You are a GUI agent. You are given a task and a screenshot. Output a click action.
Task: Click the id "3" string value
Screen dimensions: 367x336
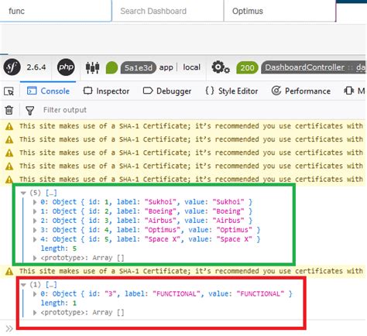click(x=111, y=293)
